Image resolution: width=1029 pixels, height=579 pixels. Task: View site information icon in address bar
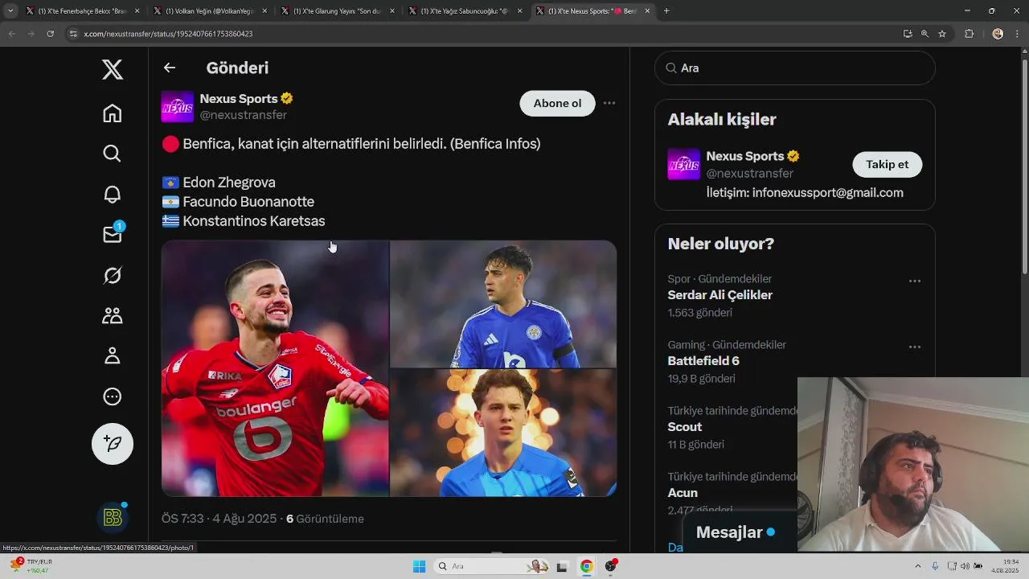pos(73,34)
